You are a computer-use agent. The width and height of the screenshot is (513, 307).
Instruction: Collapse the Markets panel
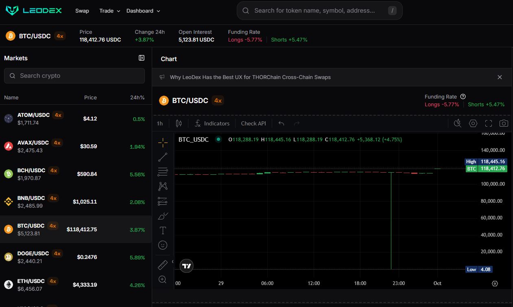click(142, 58)
